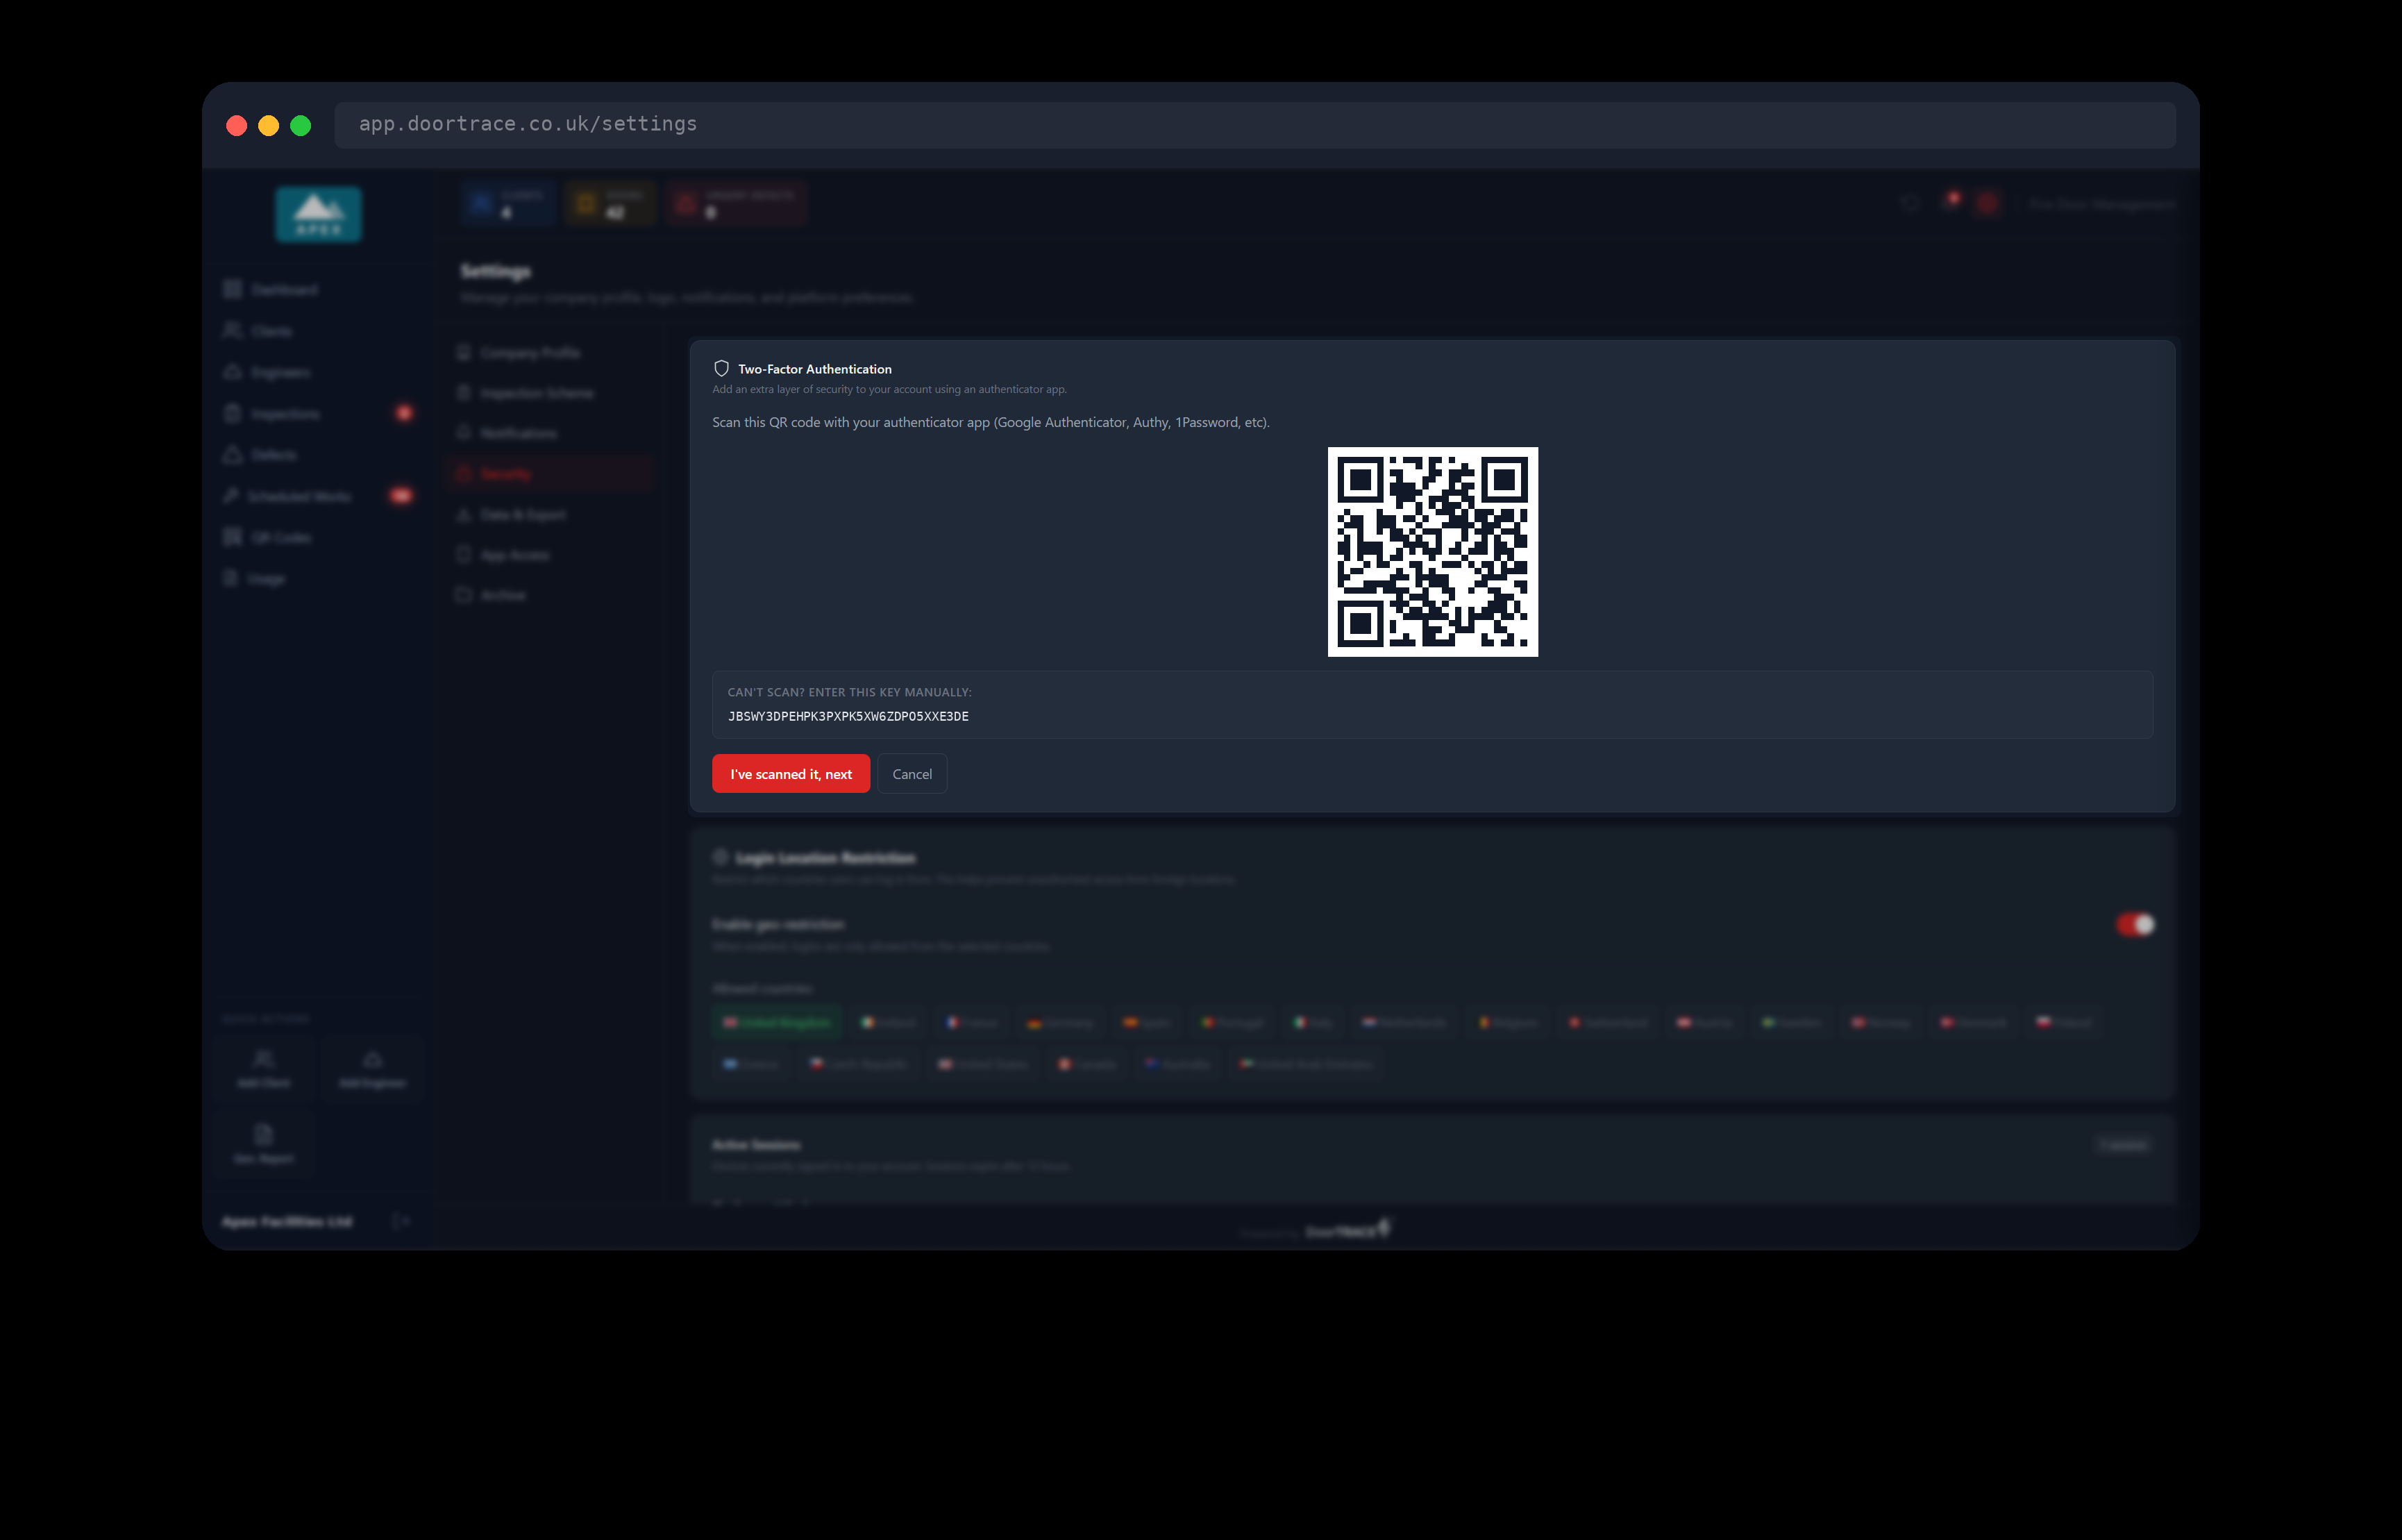Cancel the two-factor setup
Viewport: 2402px width, 1540px height.
pos(912,774)
